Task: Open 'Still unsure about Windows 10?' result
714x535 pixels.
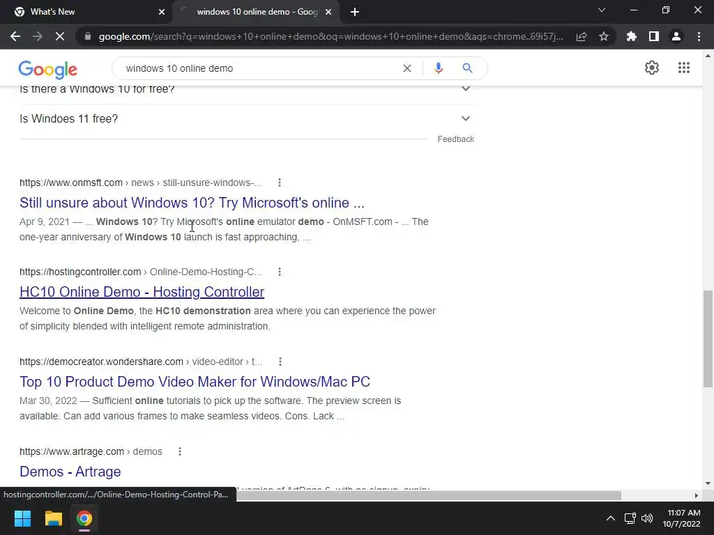Action: point(192,203)
